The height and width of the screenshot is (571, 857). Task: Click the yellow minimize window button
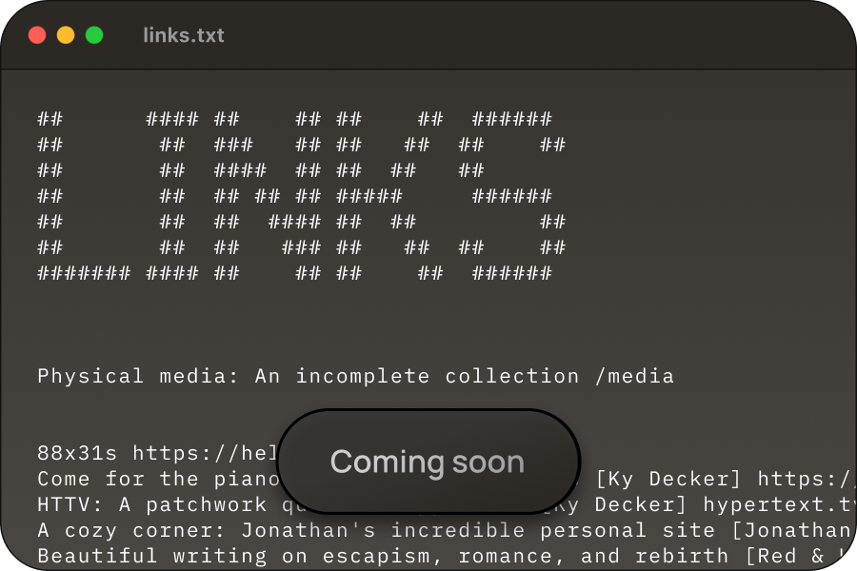coord(66,35)
